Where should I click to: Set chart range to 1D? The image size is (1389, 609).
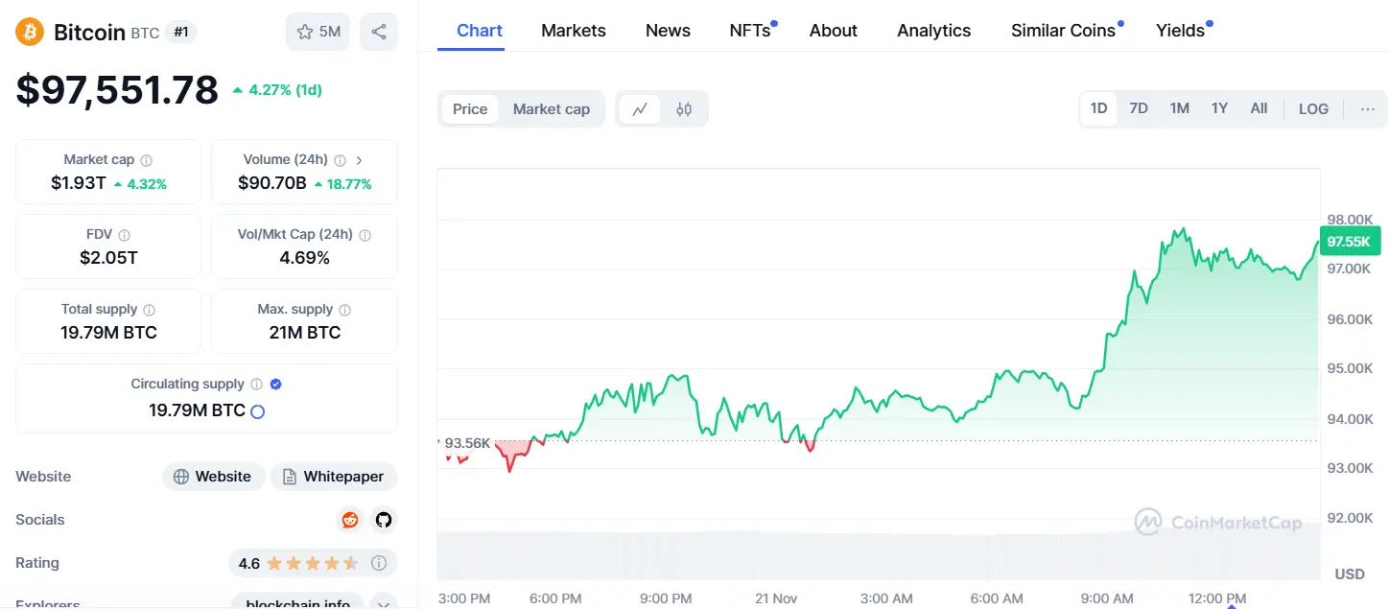click(x=1099, y=108)
